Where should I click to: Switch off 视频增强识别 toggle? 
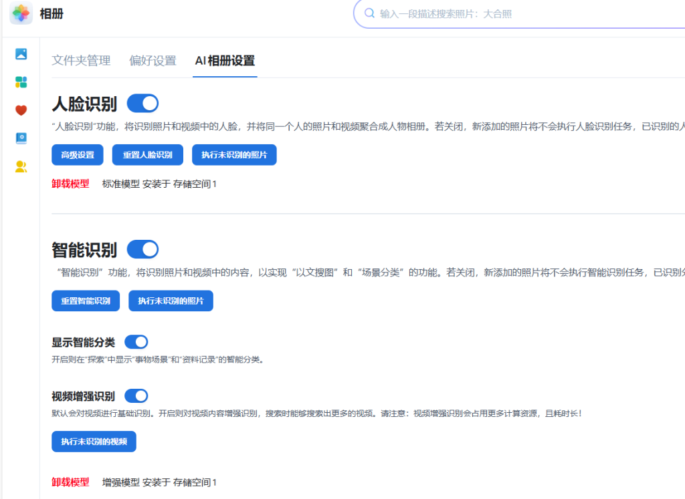(136, 395)
